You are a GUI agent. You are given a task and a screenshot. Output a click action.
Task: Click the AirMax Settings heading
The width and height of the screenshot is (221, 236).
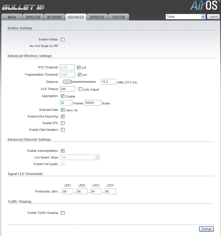tap(20, 28)
